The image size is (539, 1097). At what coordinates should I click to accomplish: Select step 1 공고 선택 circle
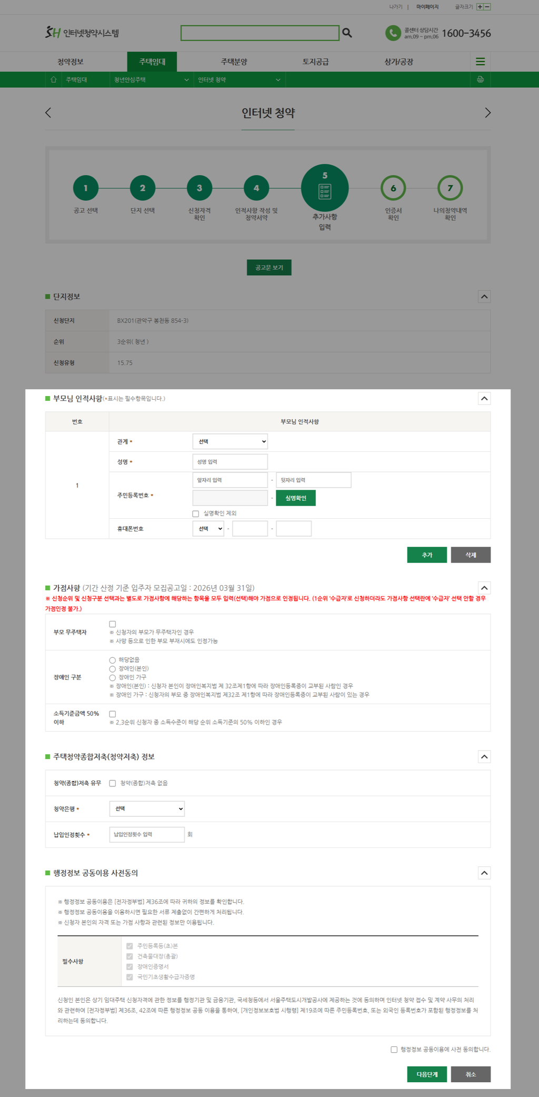(86, 188)
